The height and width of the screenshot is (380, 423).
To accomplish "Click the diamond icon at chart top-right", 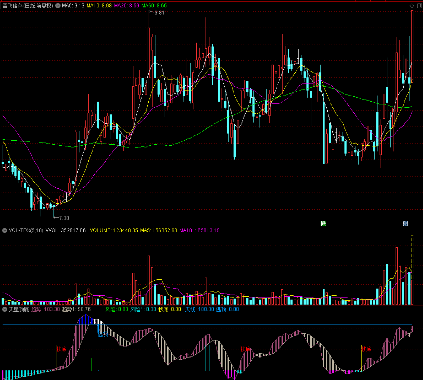I will (x=412, y=6).
